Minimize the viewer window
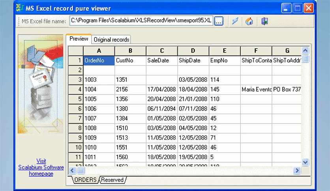Viewport: 330px width, 191px height. [x=286, y=8]
